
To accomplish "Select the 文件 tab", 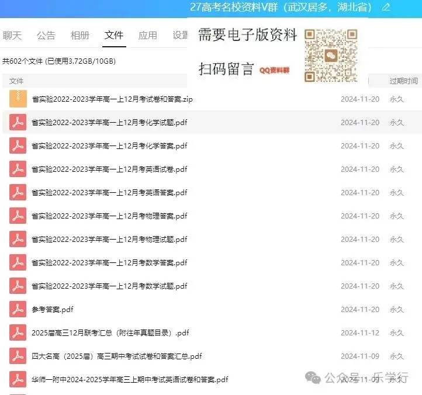I will point(114,35).
